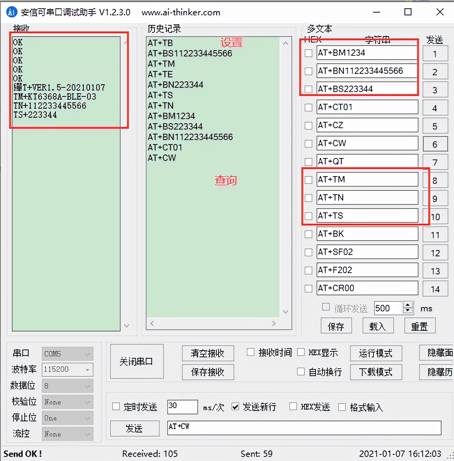Screen dimensions: 454x461
Task: Disable the 发送新行 newline checkbox
Action: point(235,406)
